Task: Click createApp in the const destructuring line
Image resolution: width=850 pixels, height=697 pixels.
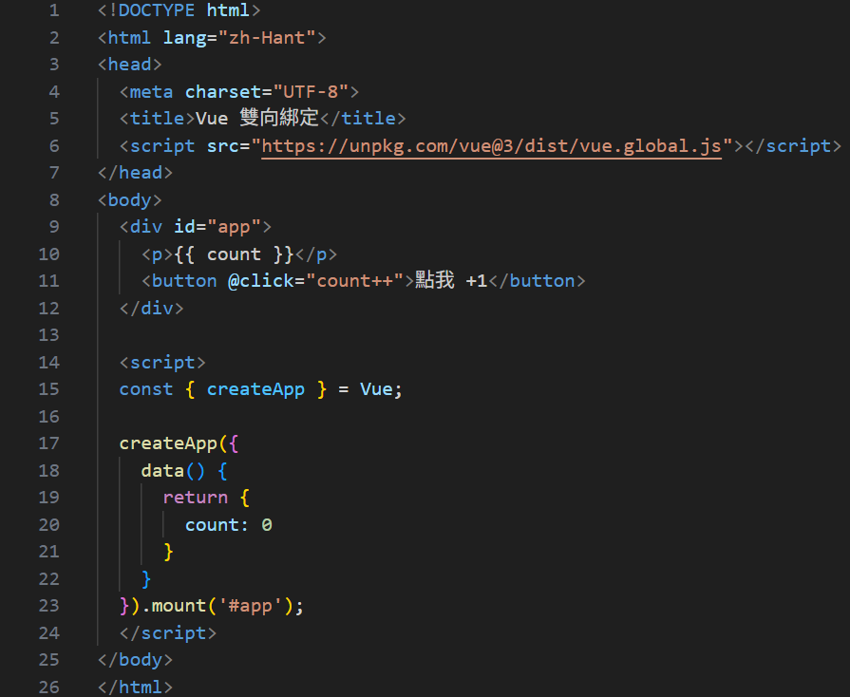Action: pos(255,389)
